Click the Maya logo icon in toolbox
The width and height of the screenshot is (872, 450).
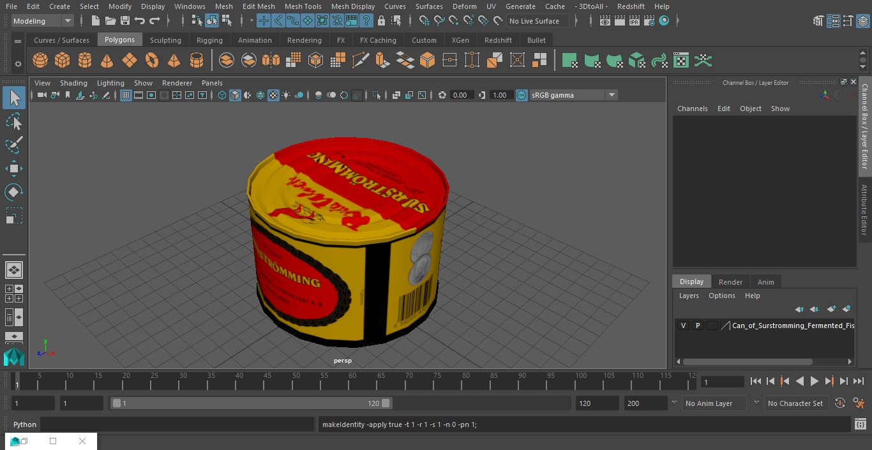click(x=14, y=357)
